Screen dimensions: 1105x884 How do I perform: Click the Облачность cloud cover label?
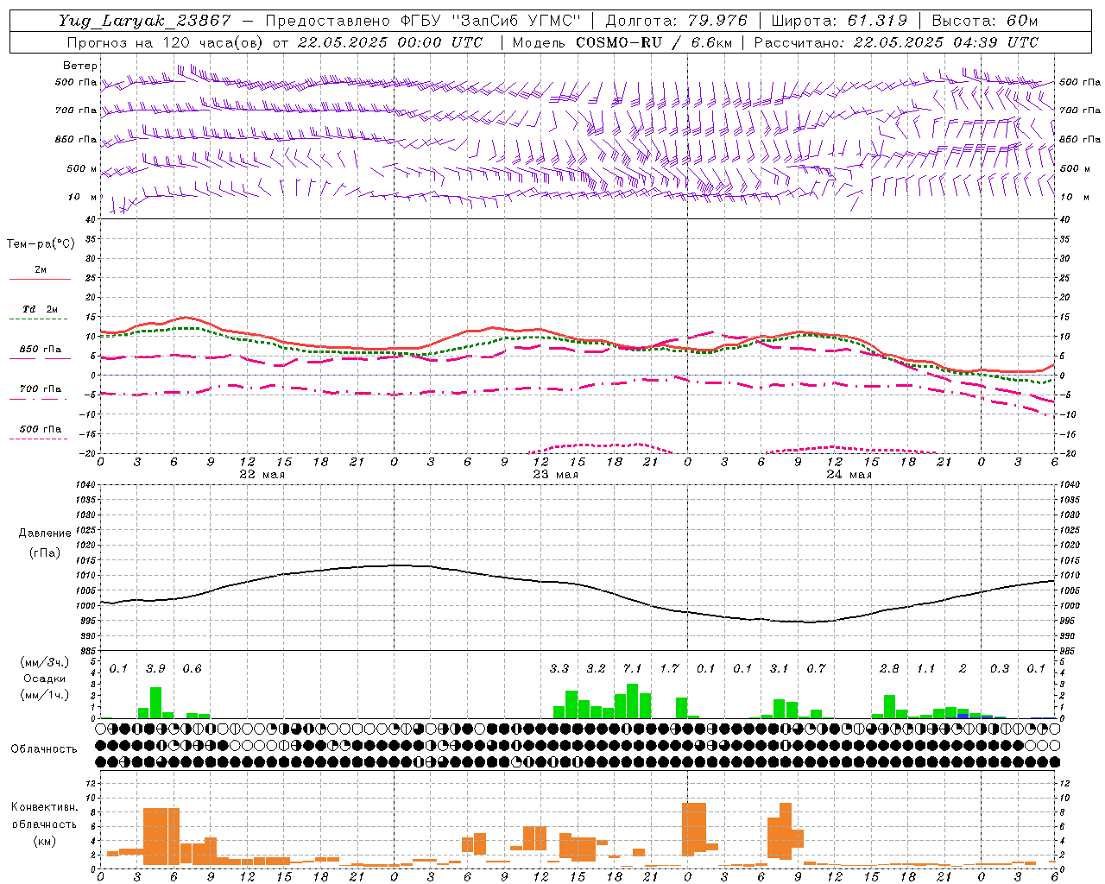click(44, 749)
